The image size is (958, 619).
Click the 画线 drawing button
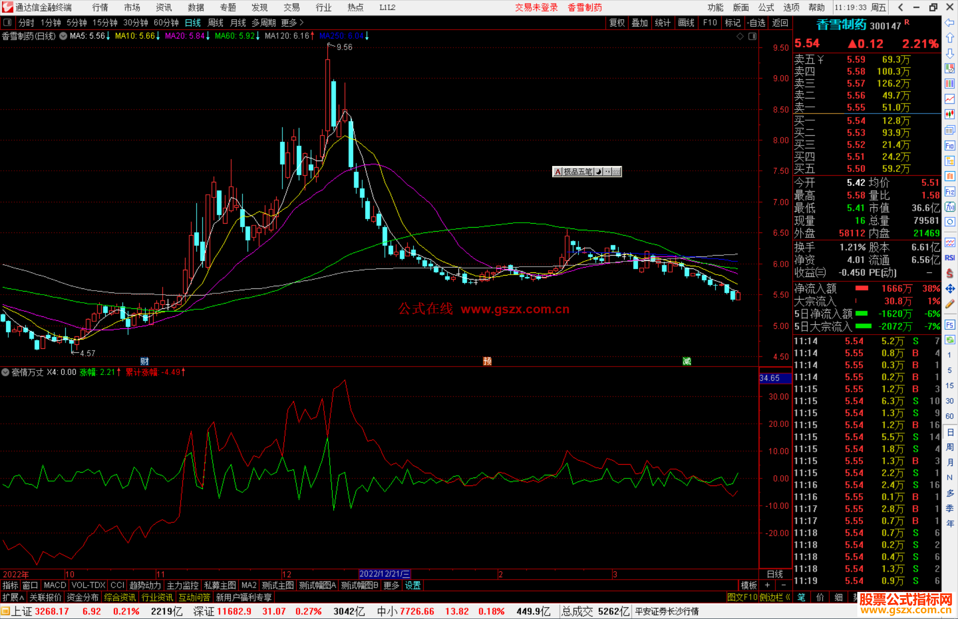tap(686, 23)
